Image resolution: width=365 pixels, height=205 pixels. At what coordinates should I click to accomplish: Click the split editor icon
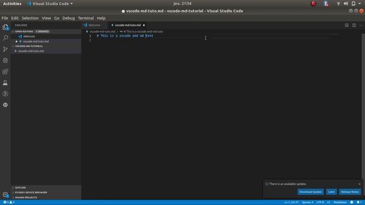click(x=354, y=25)
